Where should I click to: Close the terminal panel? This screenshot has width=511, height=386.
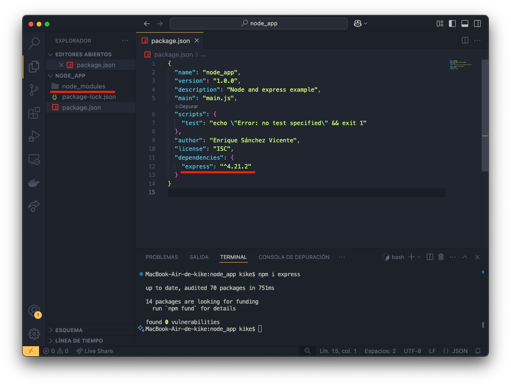[477, 257]
